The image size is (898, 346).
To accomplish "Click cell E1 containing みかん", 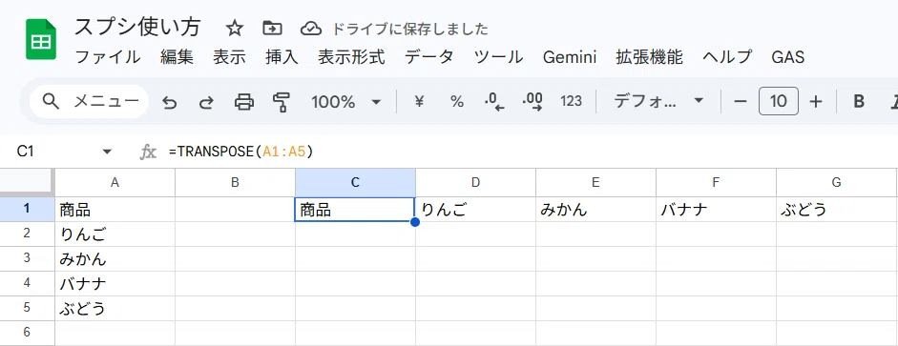I will tap(596, 210).
